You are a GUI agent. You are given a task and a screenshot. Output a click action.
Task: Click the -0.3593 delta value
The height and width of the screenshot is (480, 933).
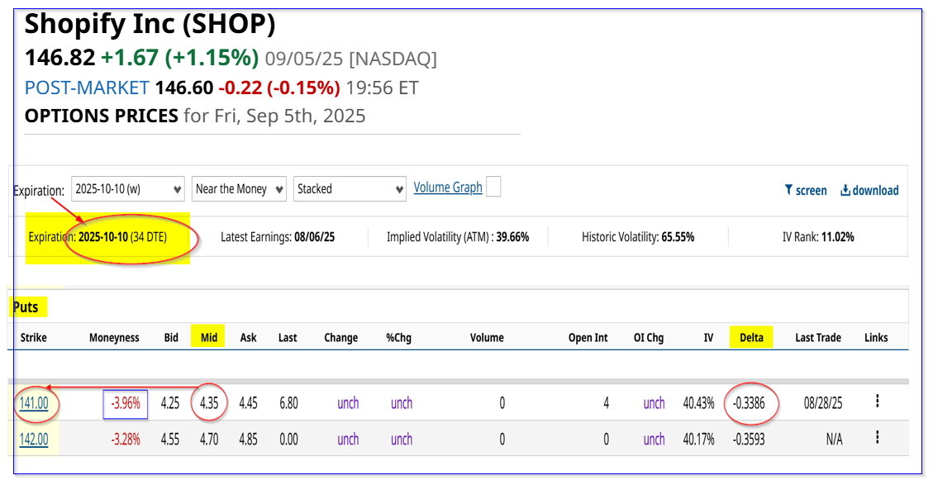(x=748, y=440)
